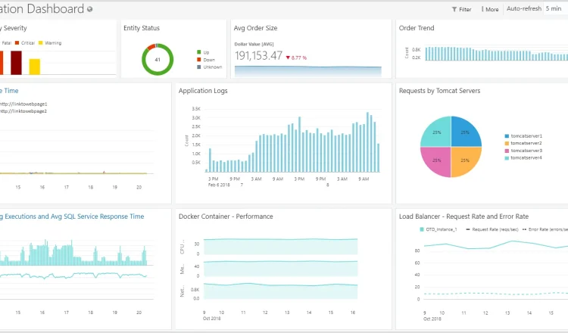Click the globe icon beside the Dashboard title
Image resolution: width=568 pixels, height=333 pixels.
(x=90, y=9)
